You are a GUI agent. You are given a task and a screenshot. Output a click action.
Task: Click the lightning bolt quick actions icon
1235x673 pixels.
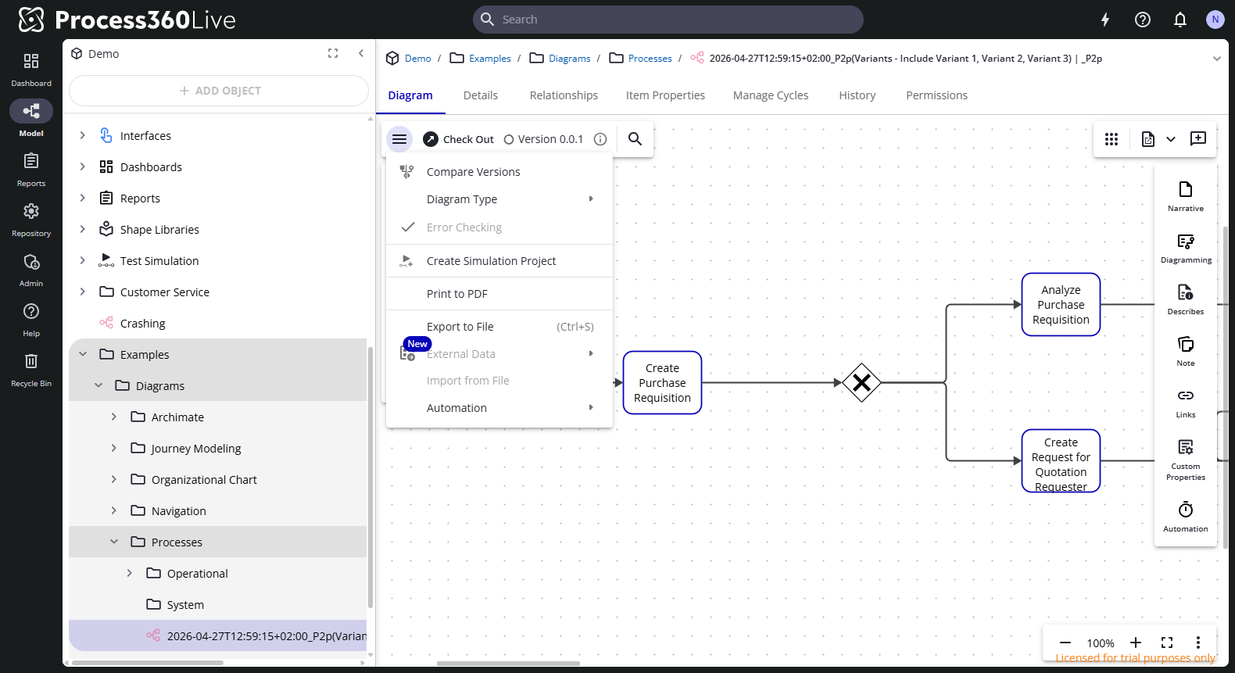1105,20
